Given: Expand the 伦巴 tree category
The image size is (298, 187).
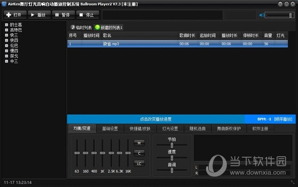Looking at the screenshot, I should (x=6, y=46).
